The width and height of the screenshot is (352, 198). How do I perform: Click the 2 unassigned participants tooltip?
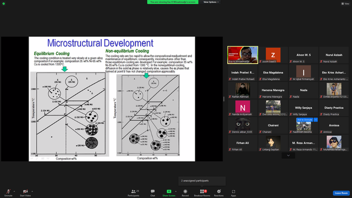(x=202, y=181)
